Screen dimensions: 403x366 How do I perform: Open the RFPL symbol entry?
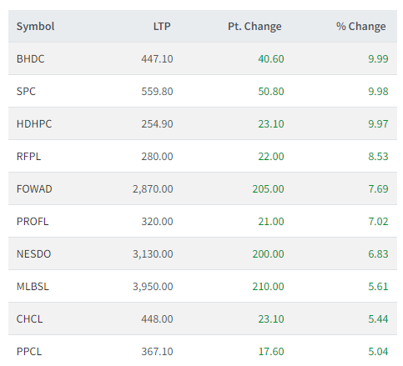point(28,157)
